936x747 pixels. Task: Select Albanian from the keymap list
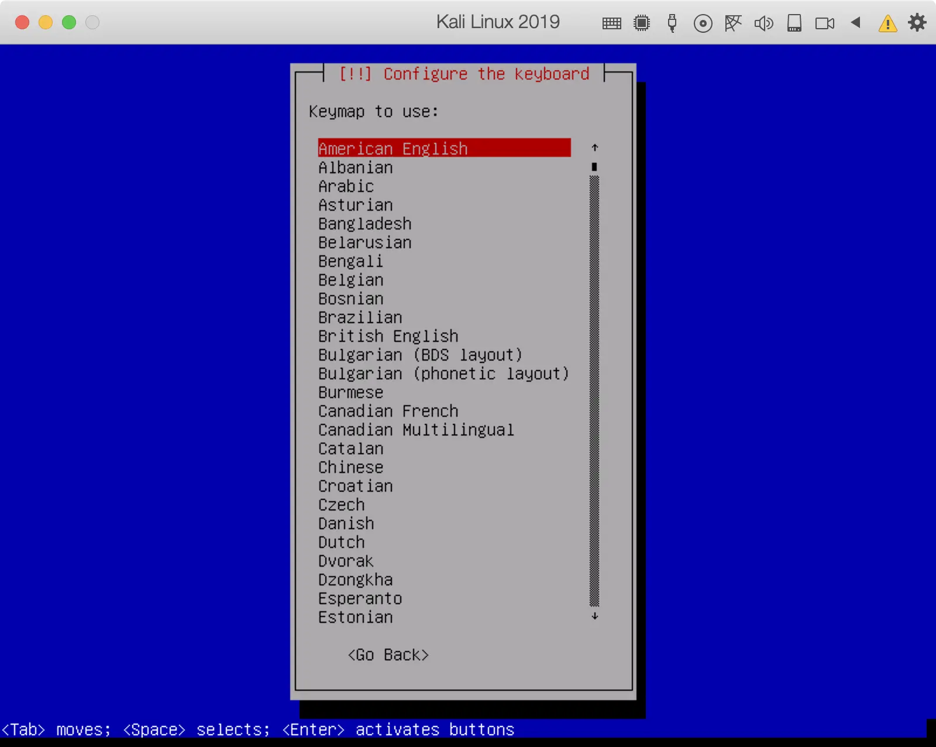click(x=444, y=167)
